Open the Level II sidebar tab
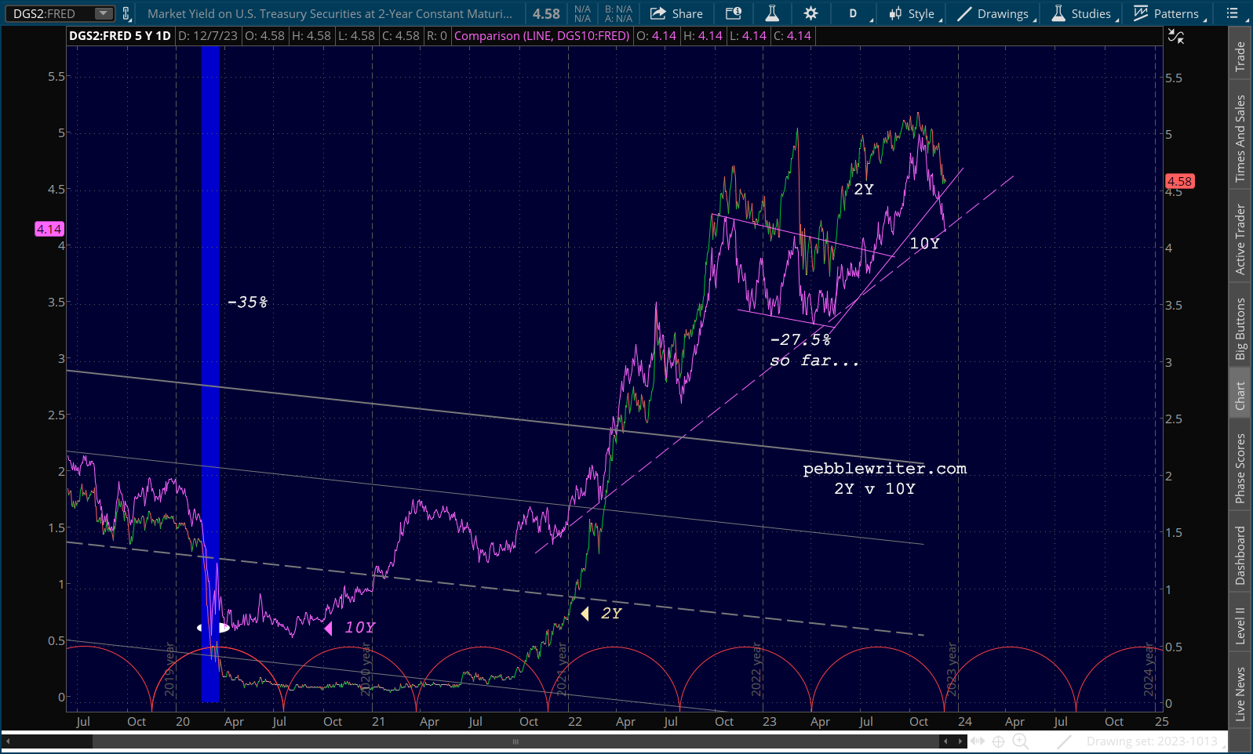Image resolution: width=1253 pixels, height=754 pixels. point(1240,626)
